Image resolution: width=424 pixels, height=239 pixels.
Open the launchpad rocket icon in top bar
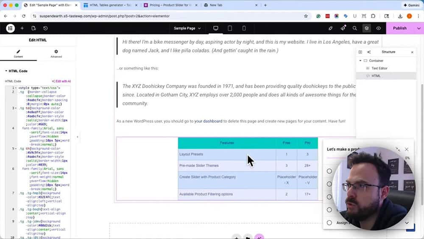330,28
